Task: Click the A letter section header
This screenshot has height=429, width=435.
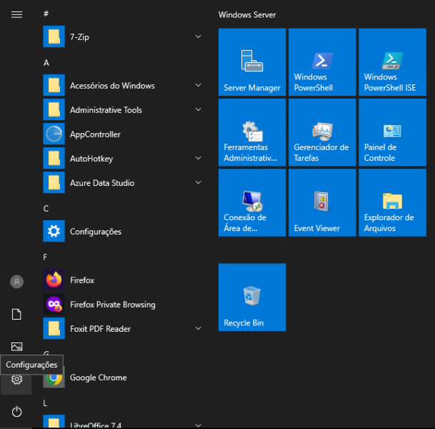Action: (x=46, y=62)
